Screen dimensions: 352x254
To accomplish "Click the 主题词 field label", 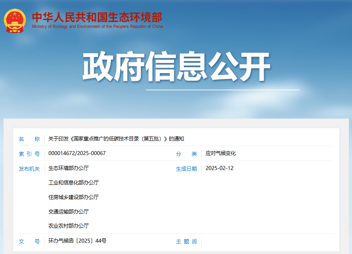I will click(186, 241).
